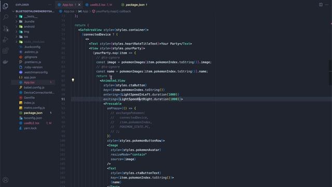332x187 pixels.
Task: Open the .prettierrc.js file
Action: point(32,62)
